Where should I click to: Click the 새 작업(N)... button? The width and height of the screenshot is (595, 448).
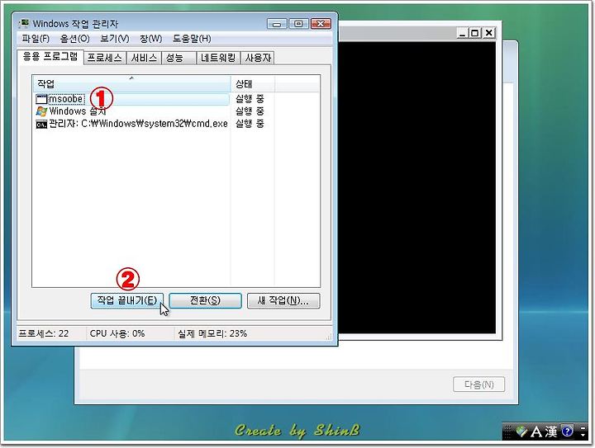pos(283,300)
